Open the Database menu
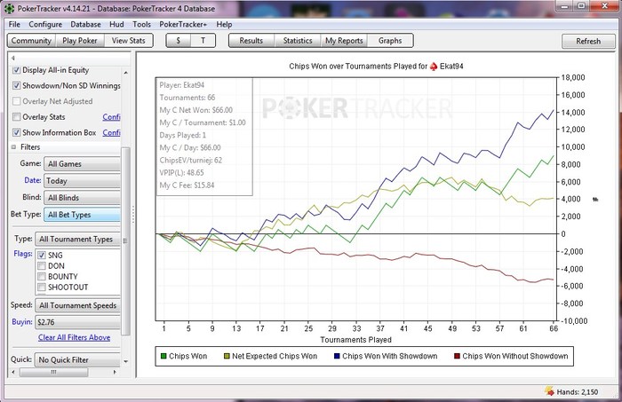The height and width of the screenshot is (402, 622). point(85,24)
